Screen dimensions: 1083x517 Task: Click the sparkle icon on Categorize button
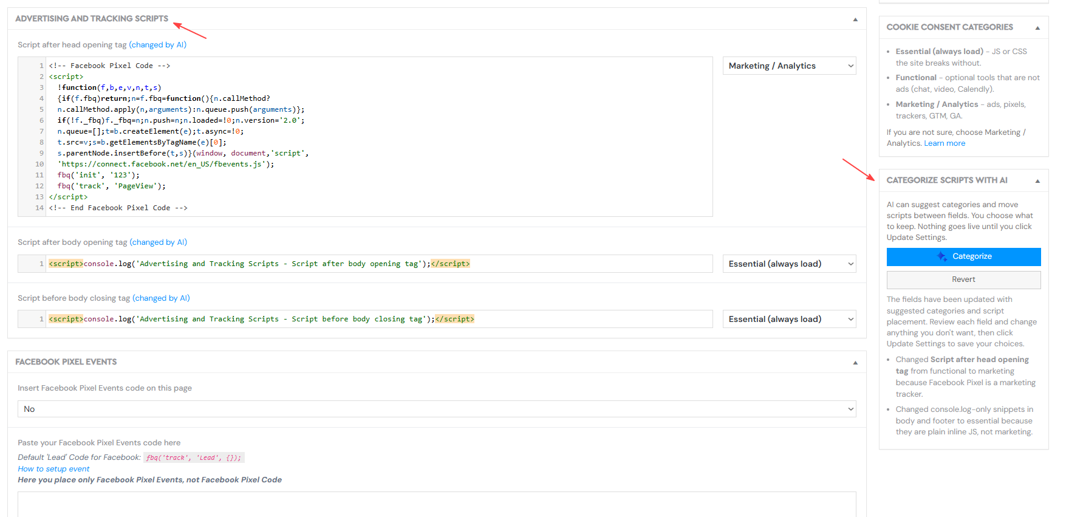(942, 256)
